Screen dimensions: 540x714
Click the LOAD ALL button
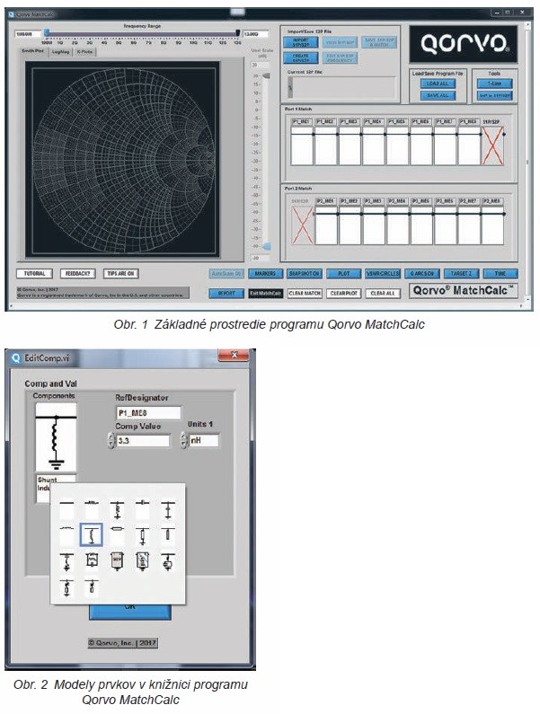pyautogui.click(x=438, y=84)
